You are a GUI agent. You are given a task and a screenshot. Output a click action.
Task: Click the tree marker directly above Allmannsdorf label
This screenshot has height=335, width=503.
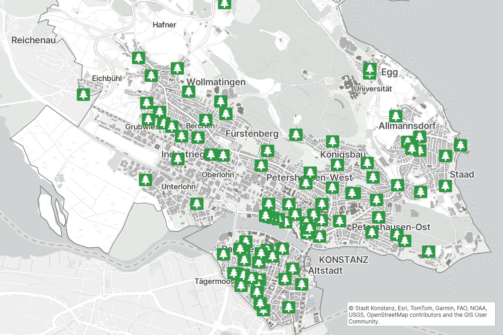point(396,116)
